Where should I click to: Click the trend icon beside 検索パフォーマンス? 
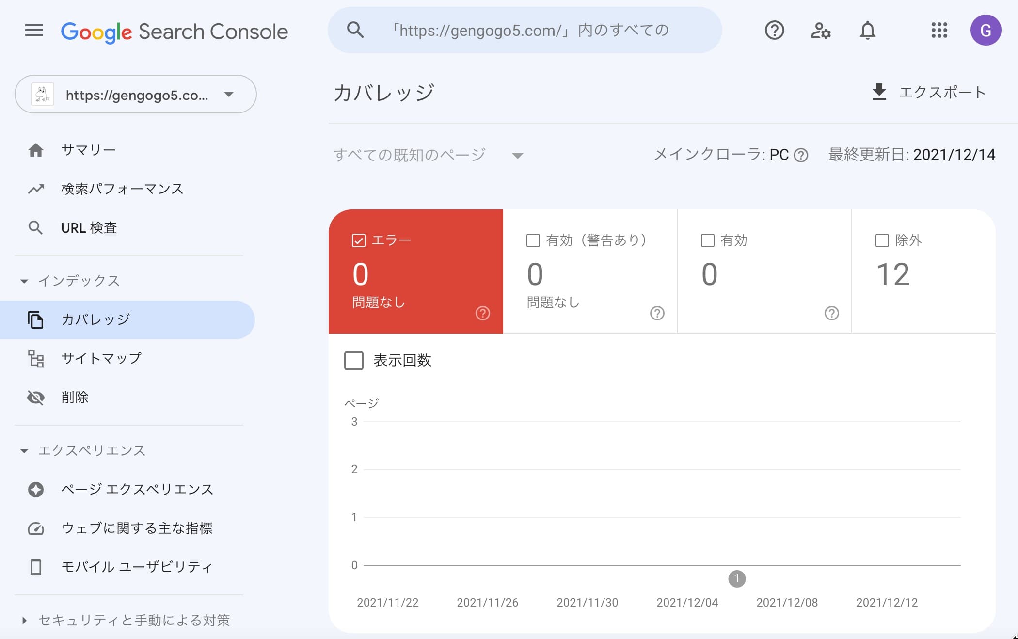coord(36,189)
